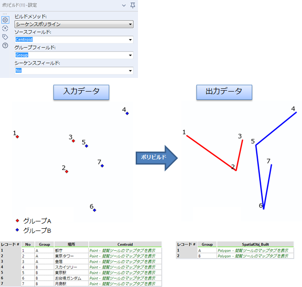Pin the configuration panel
The width and height of the screenshot is (302, 287).
132,5
